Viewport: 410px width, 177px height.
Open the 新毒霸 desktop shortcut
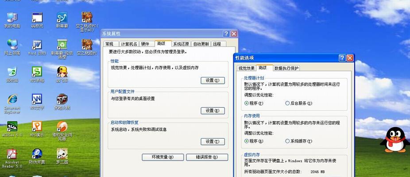tap(62, 20)
